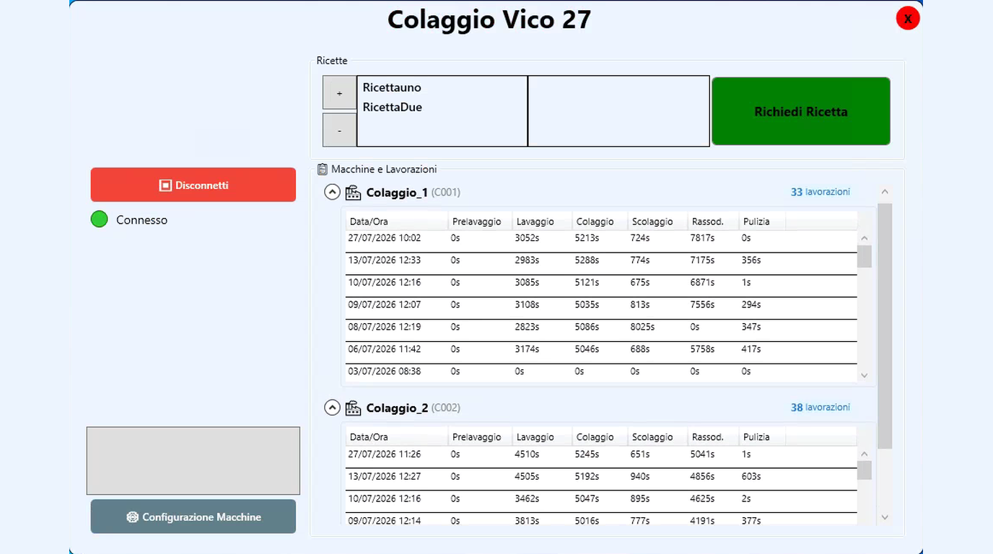Click the Pulizia header in the Colaggio_2 table
The image size is (993, 554).
point(762,437)
